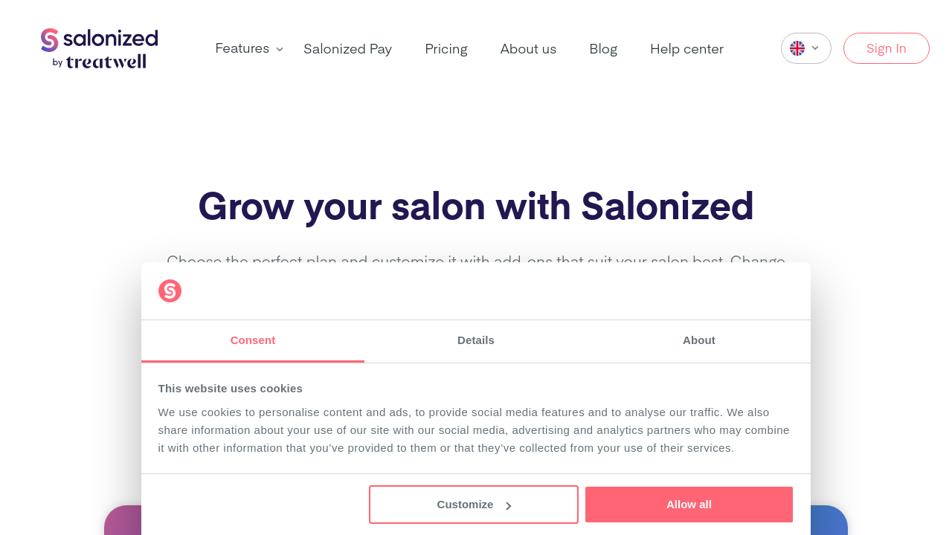Open the Salonized Pay link
This screenshot has width=952, height=535.
(347, 49)
